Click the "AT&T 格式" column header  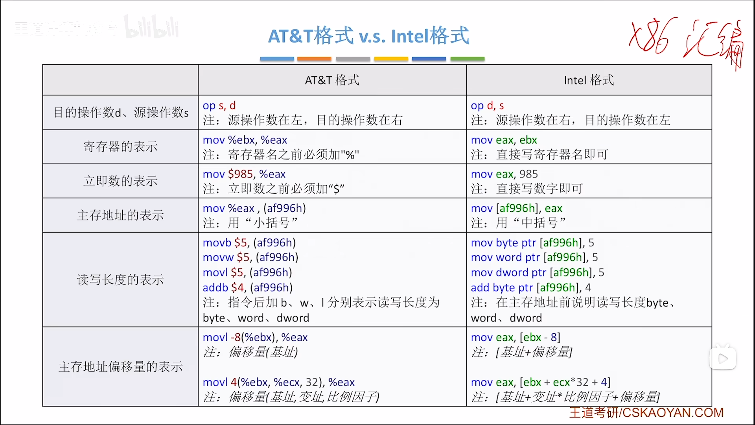pyautogui.click(x=332, y=80)
